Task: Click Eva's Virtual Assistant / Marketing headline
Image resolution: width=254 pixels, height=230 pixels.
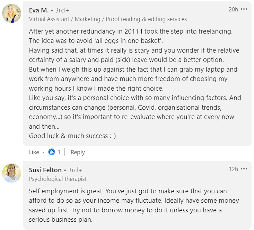Action: [108, 19]
